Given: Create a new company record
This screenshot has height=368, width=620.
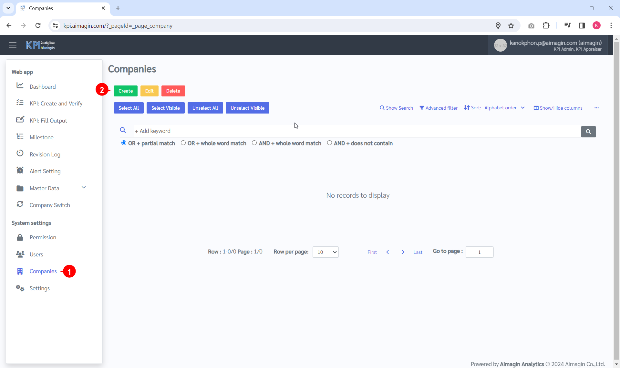Looking at the screenshot, I should coord(126,91).
